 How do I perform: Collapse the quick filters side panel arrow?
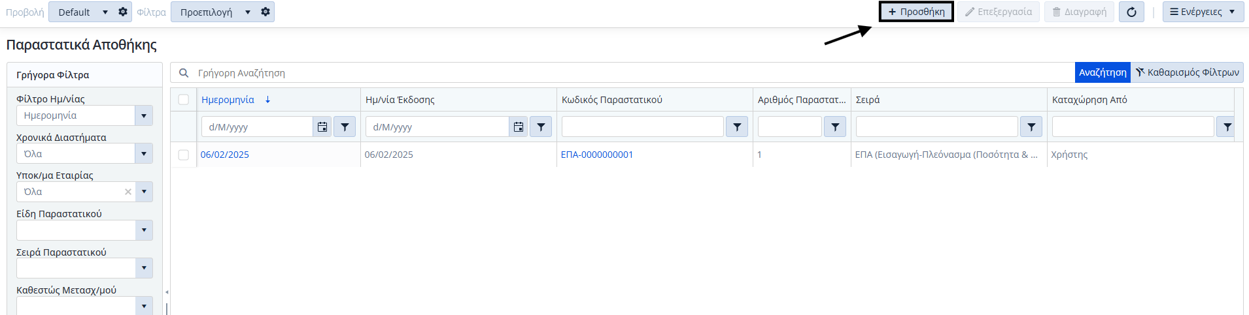click(167, 292)
